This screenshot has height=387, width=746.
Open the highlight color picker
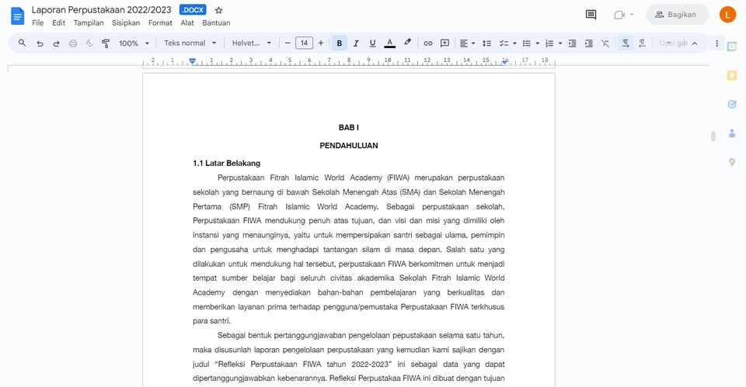click(x=407, y=43)
